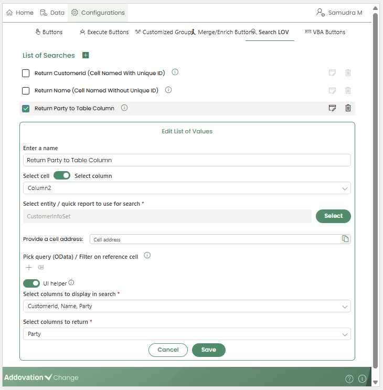383x390 pixels.
Task: Toggle the Select cell/column switch
Action: [x=62, y=176]
